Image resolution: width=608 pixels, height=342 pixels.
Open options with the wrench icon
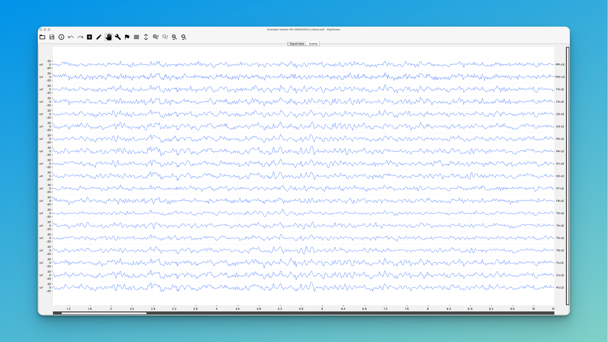(x=118, y=37)
